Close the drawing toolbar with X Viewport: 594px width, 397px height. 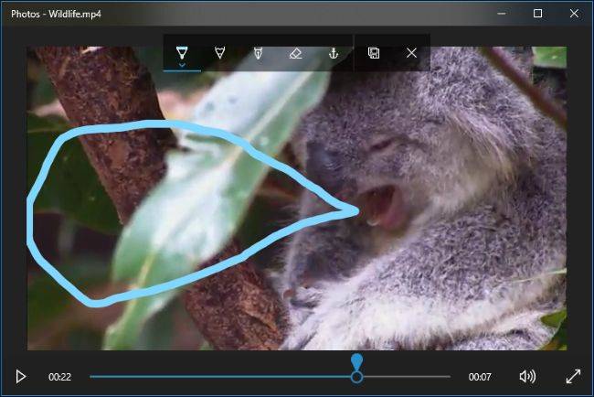pos(411,53)
